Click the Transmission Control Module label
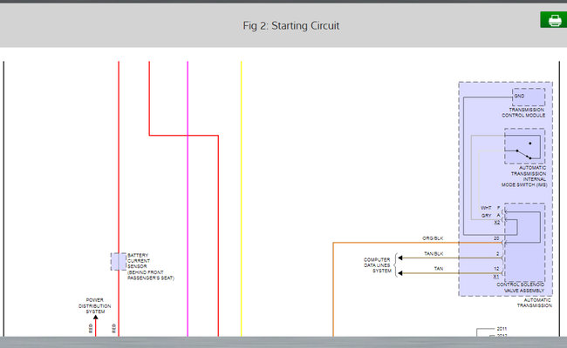The height and width of the screenshot is (348, 567). [523, 112]
